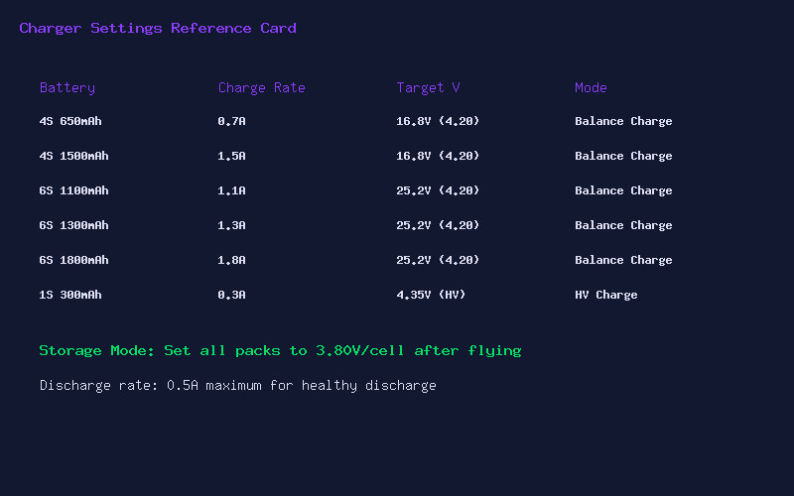Click the green 'Storage Mode' note line

(x=280, y=351)
